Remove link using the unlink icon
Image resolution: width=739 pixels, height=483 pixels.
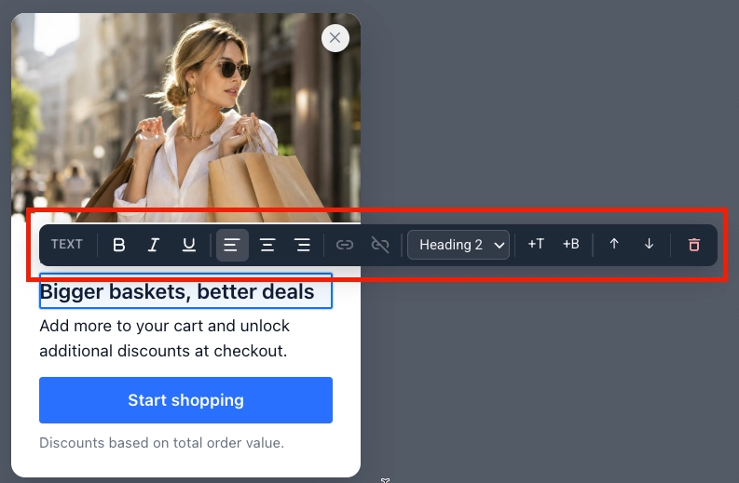point(380,245)
